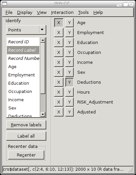This screenshot has width=136, height=175.
Task: Select Record Label in label list
Action: coord(23,50)
